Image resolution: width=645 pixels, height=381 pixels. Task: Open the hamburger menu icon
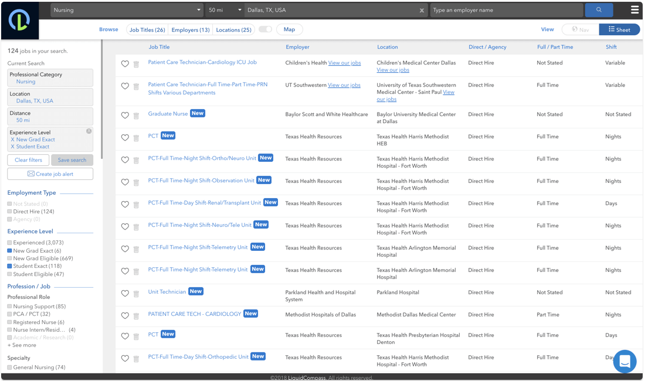point(634,10)
